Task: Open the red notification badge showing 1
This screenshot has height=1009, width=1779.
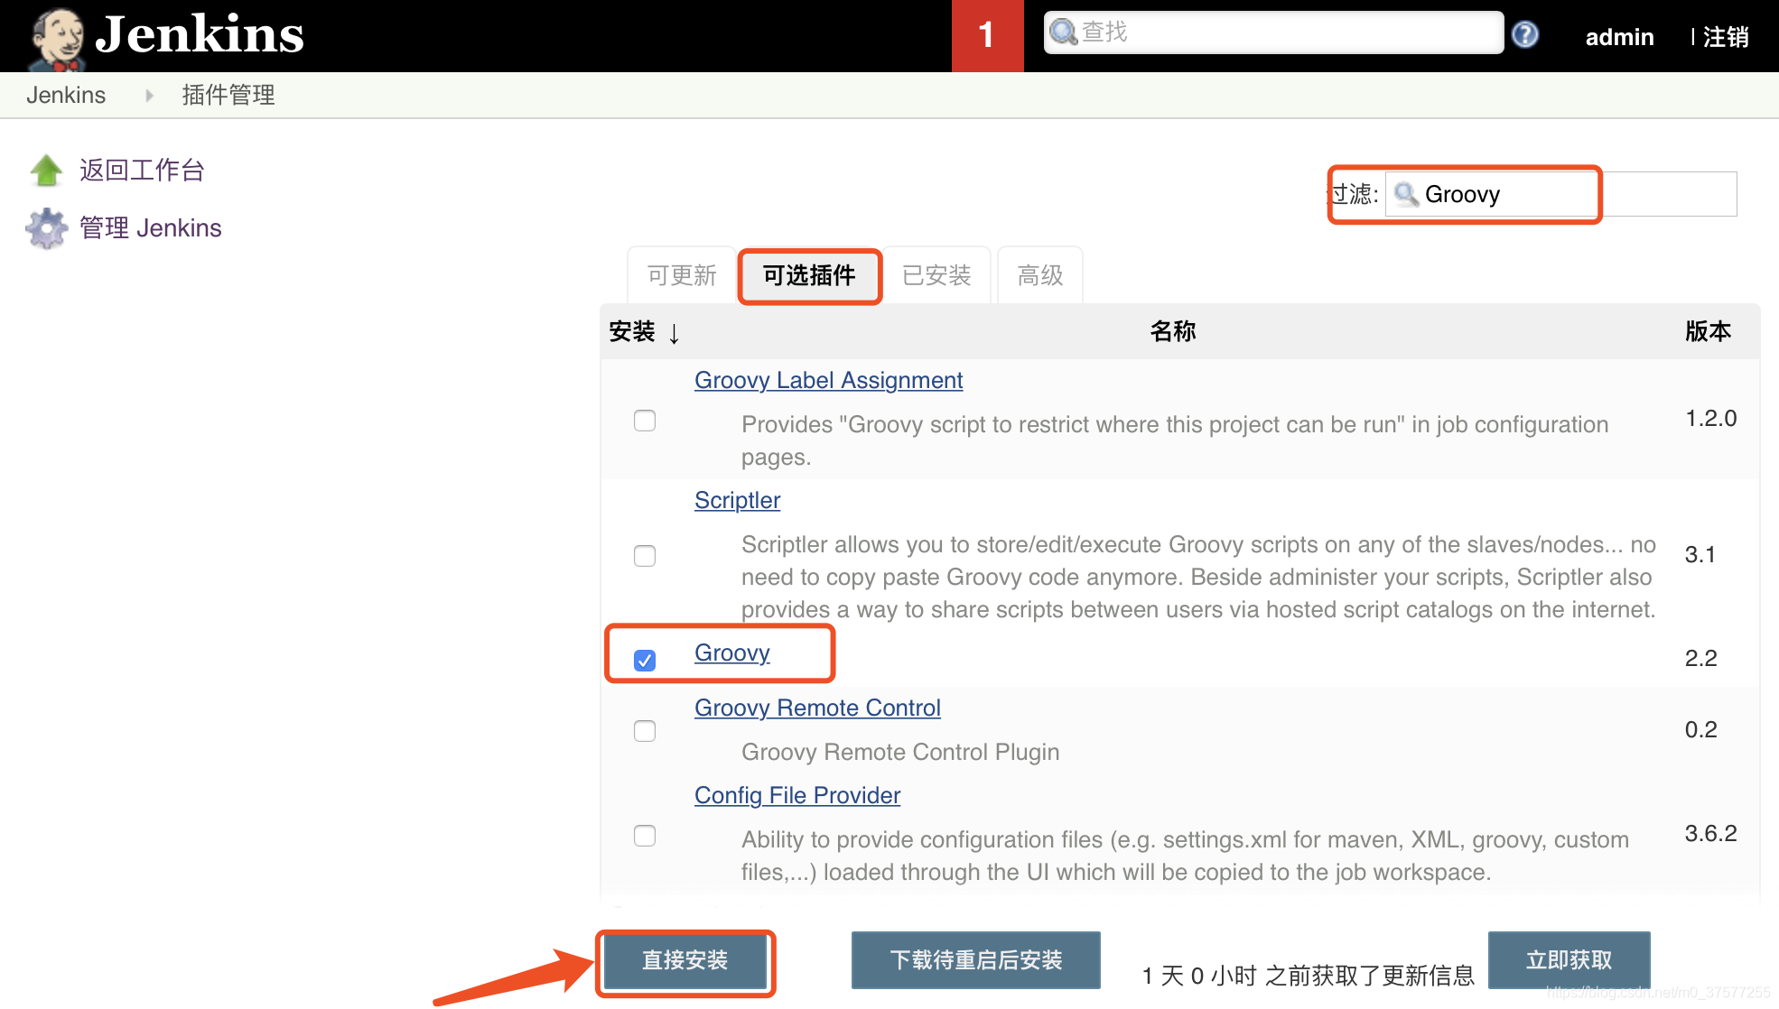Action: pos(987,35)
